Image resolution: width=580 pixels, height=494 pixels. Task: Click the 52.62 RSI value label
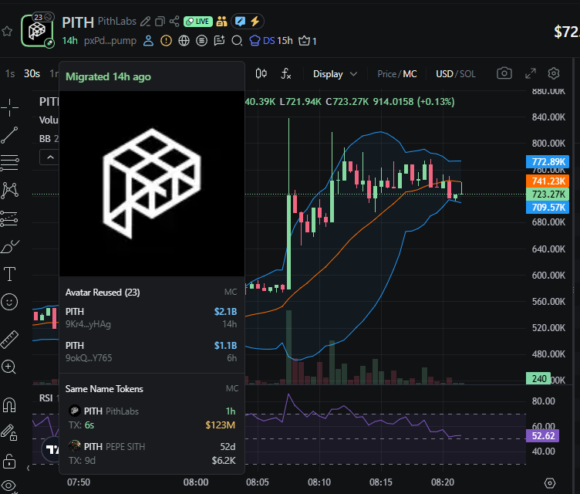tap(543, 436)
